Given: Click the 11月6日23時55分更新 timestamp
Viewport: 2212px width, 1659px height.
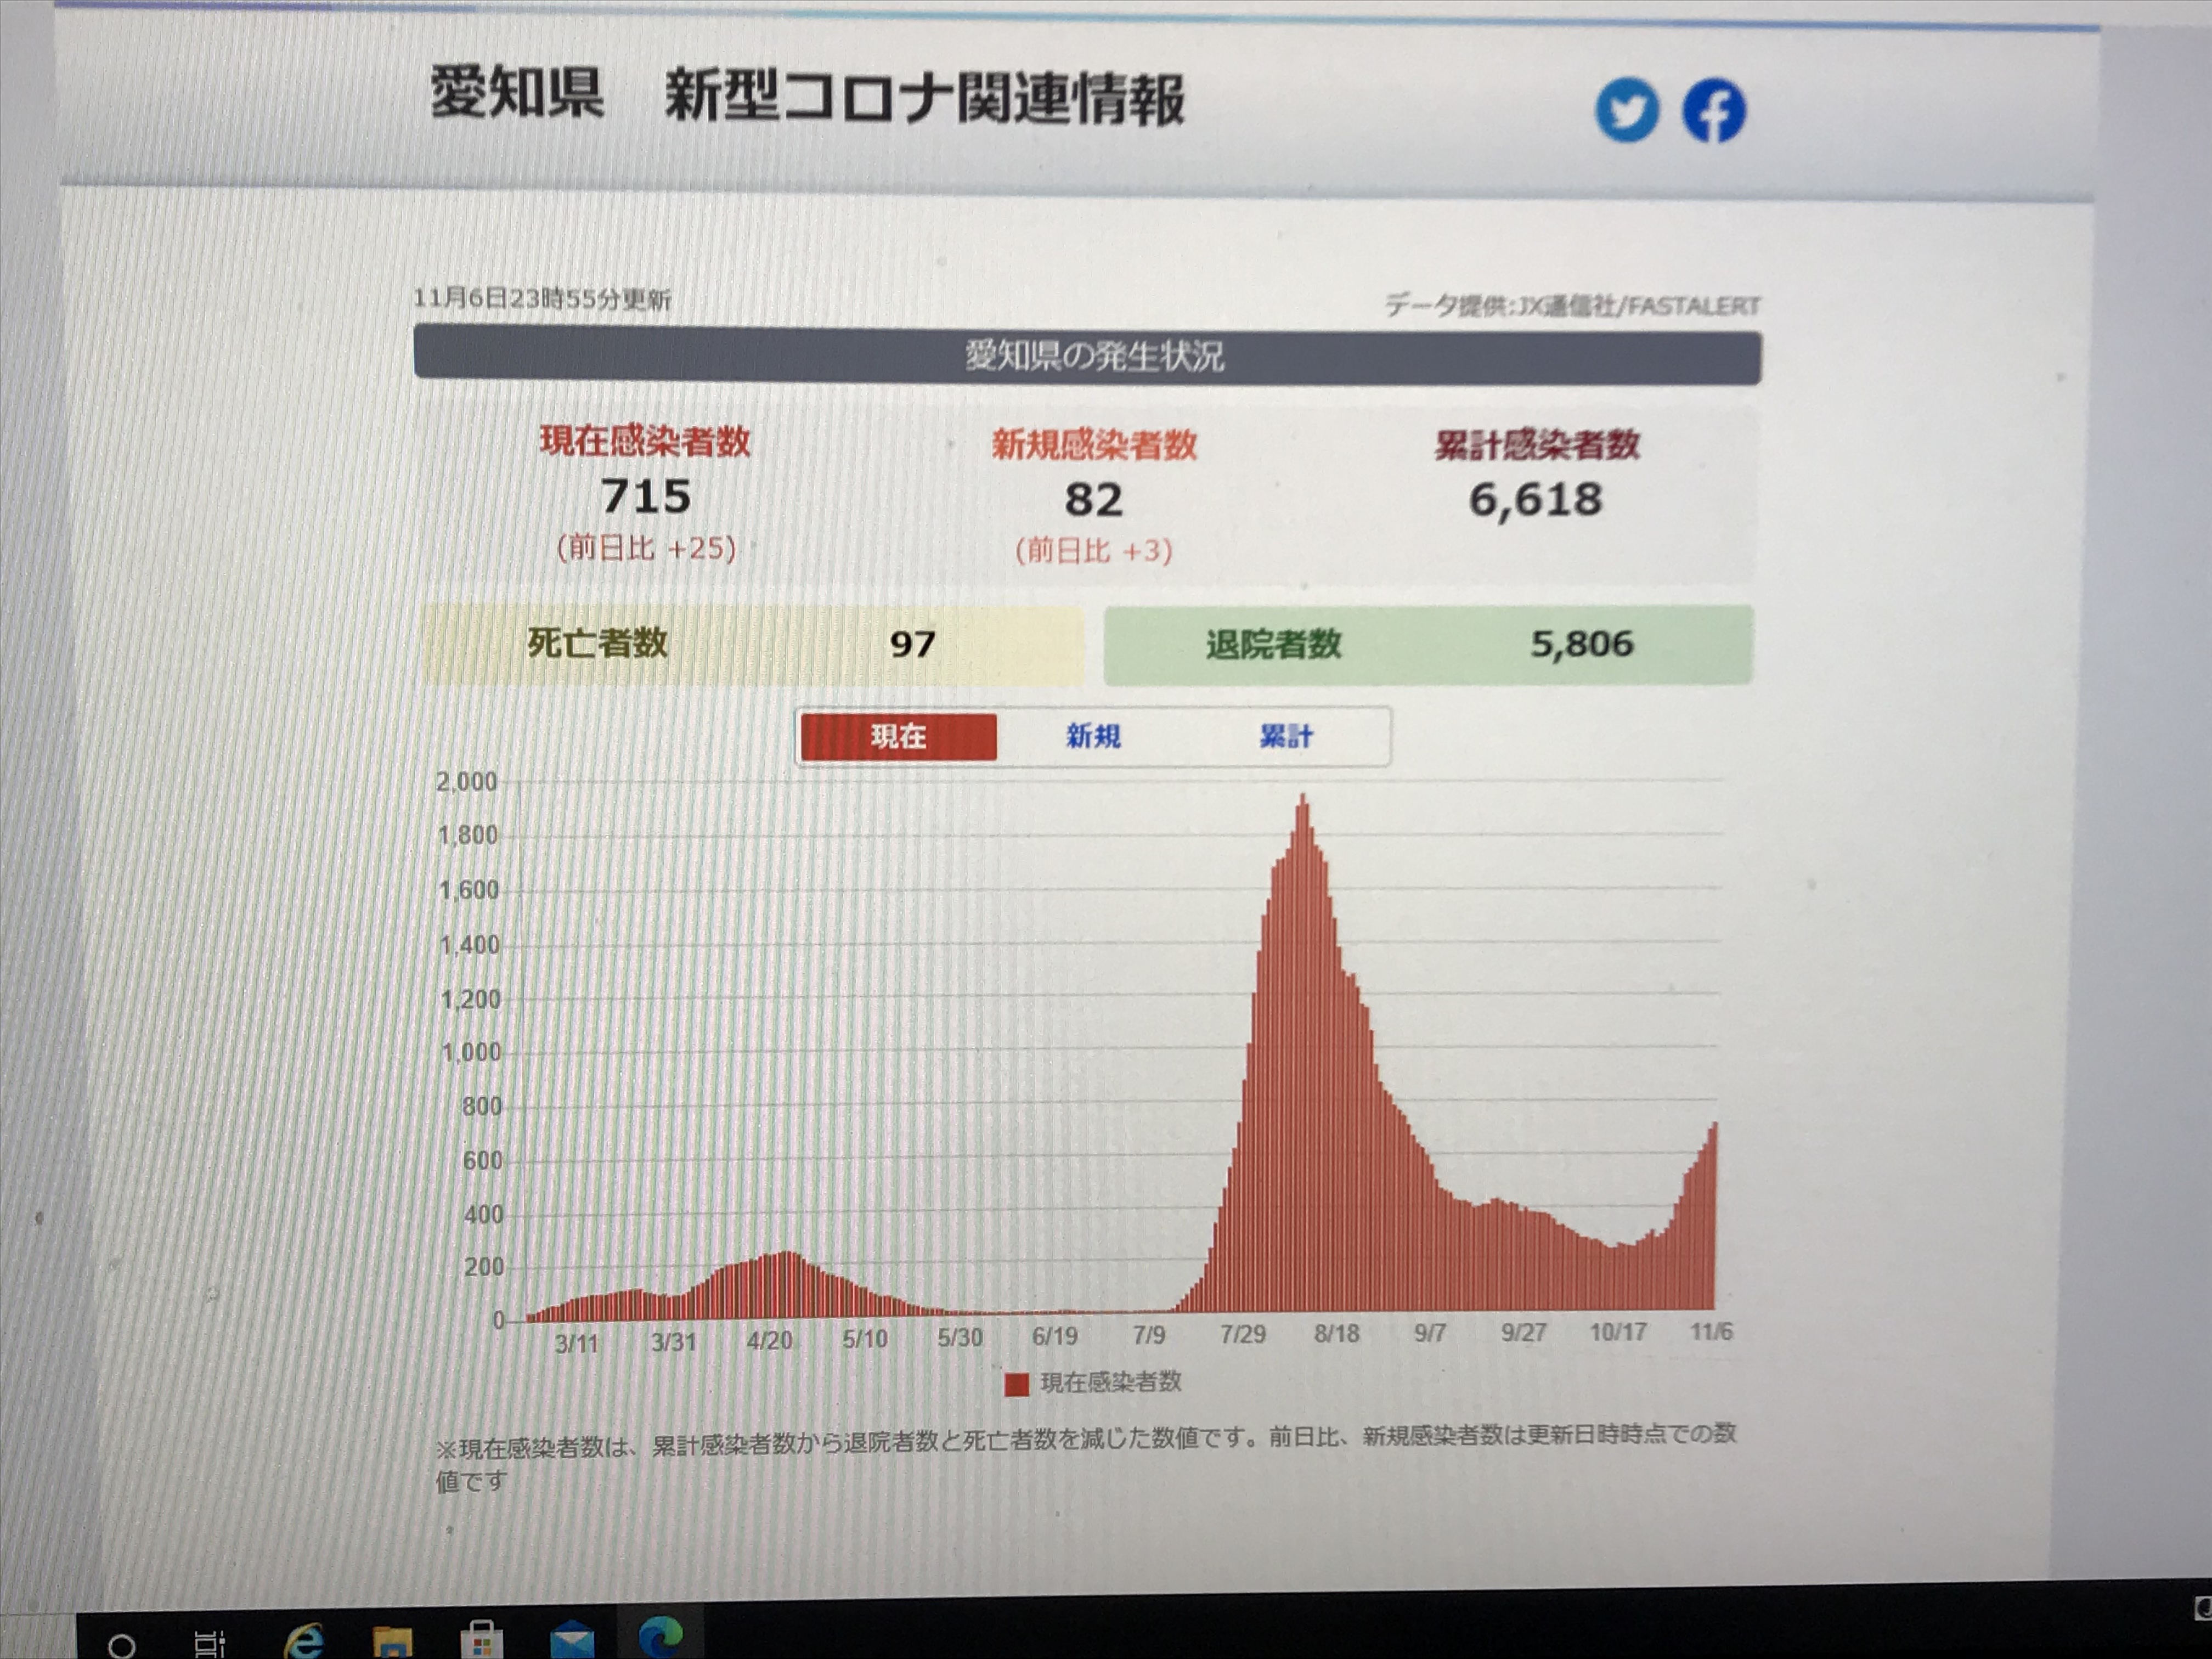Looking at the screenshot, I should pyautogui.click(x=542, y=299).
